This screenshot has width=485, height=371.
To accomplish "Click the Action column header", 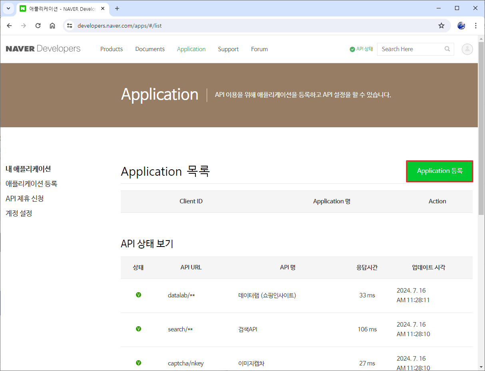I will click(437, 201).
